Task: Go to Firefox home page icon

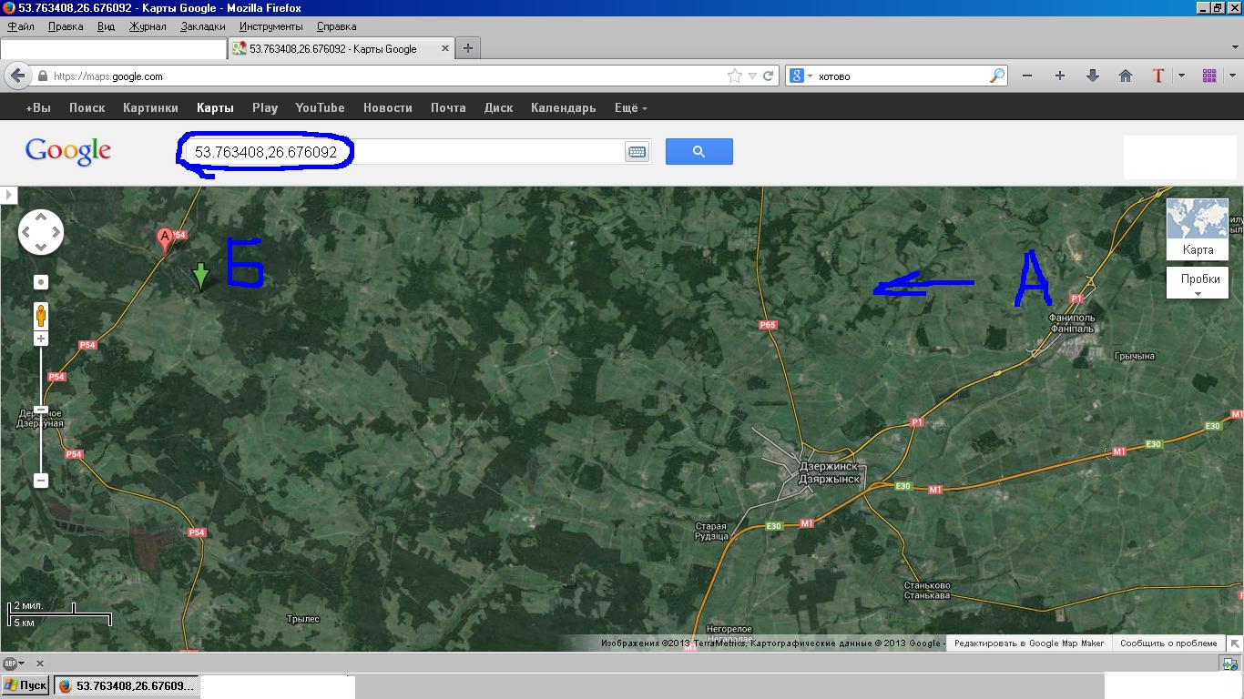Action: pyautogui.click(x=1126, y=76)
